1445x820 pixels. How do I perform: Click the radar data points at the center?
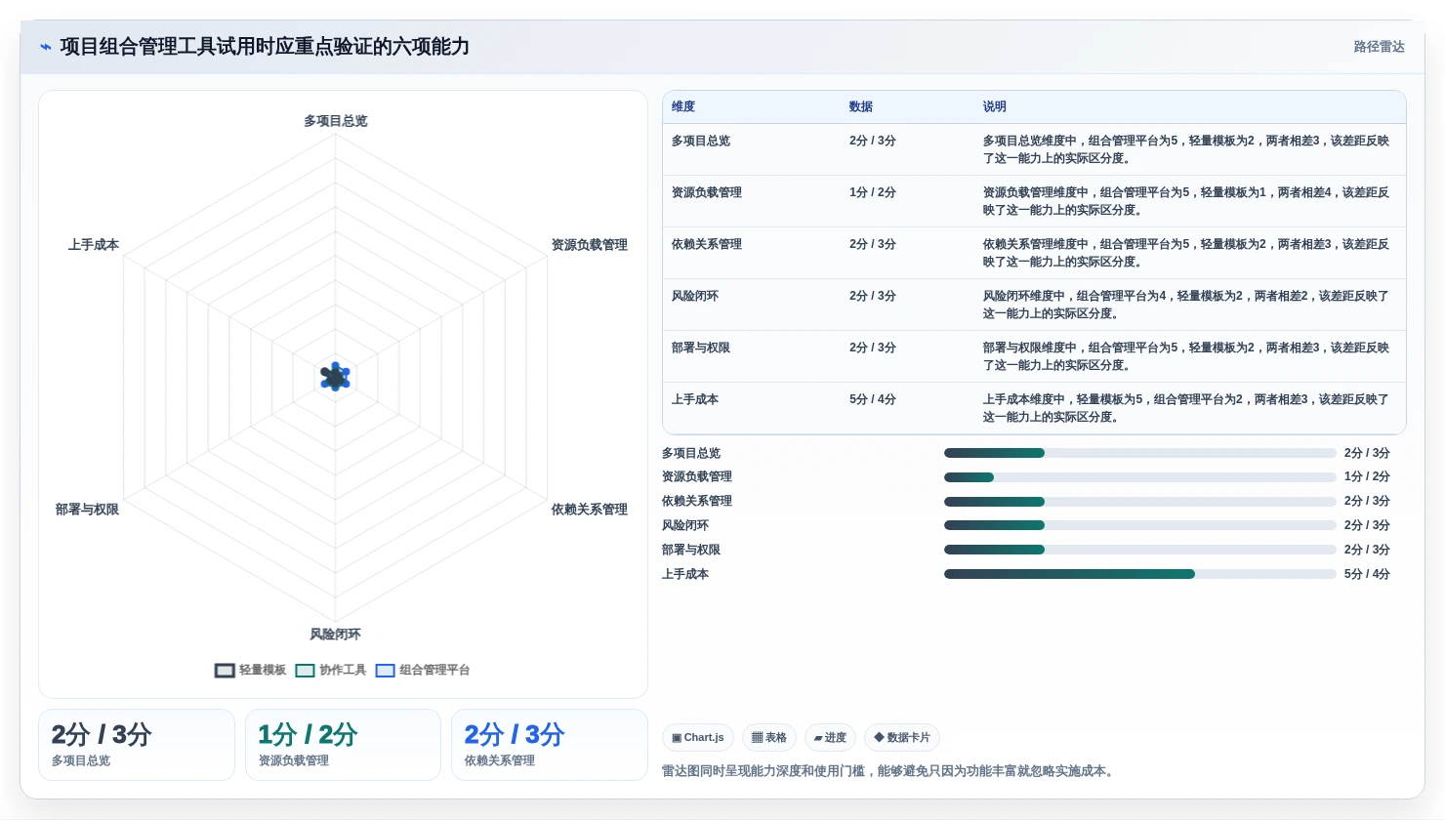(335, 377)
